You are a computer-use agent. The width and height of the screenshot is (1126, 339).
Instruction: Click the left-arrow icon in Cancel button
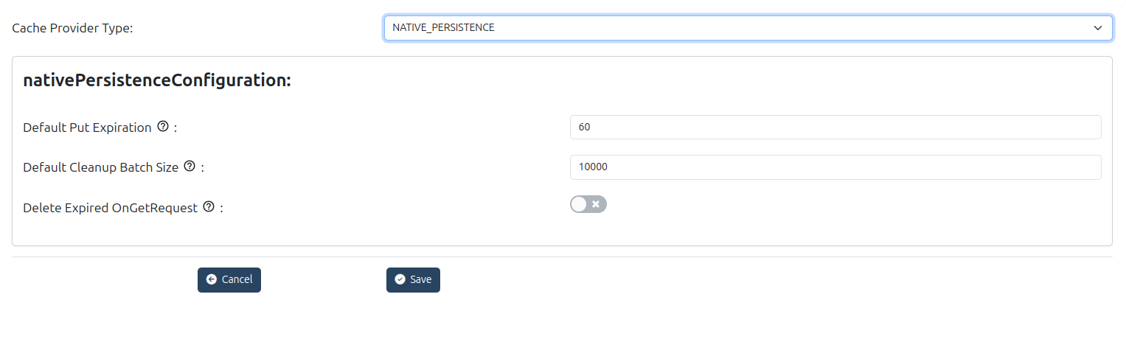pyautogui.click(x=212, y=280)
